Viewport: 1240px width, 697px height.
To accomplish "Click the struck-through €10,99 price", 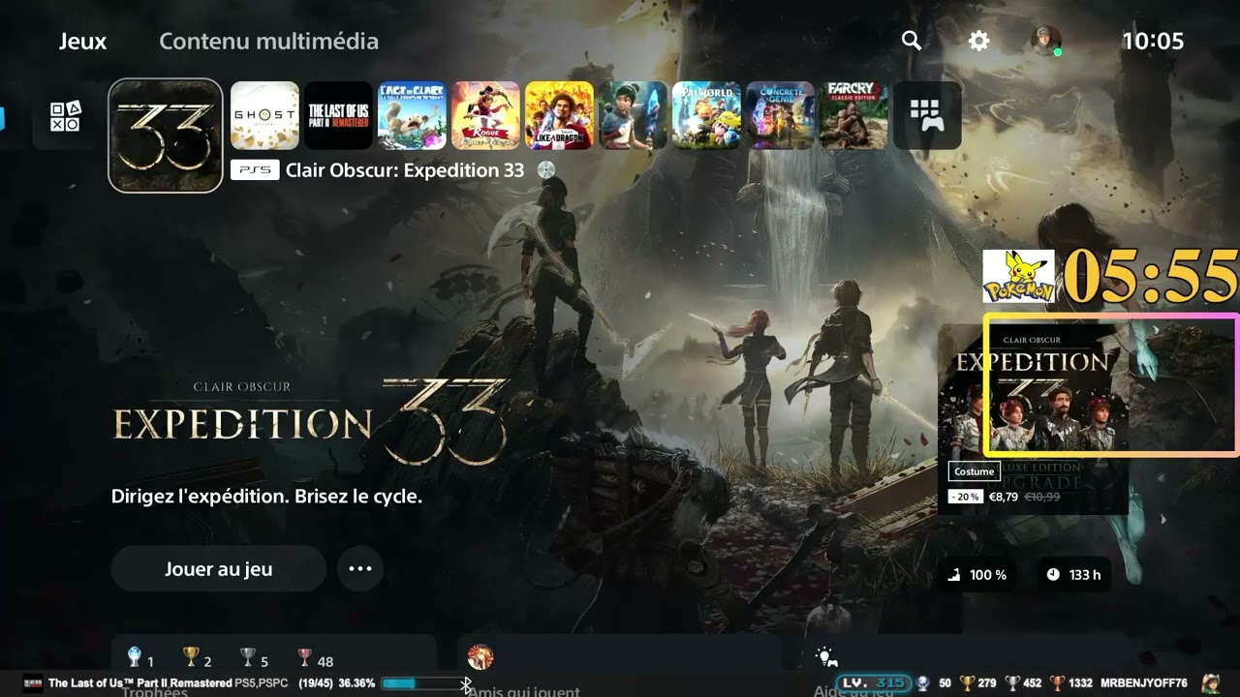I will (x=1043, y=497).
